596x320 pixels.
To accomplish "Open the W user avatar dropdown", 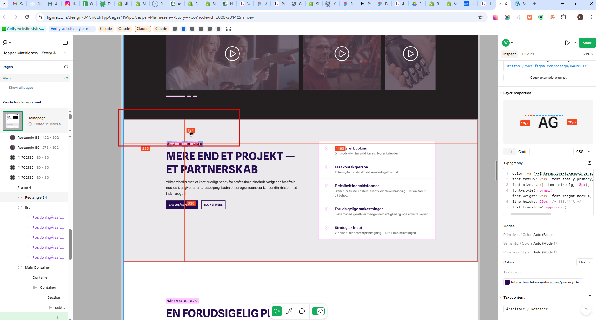I will 508,43.
